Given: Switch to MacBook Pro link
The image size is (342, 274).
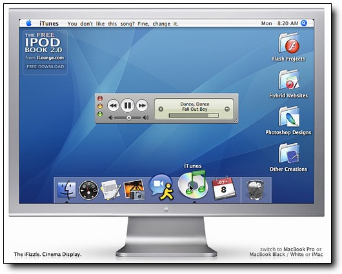Looking at the screenshot, I should pyautogui.click(x=299, y=249).
